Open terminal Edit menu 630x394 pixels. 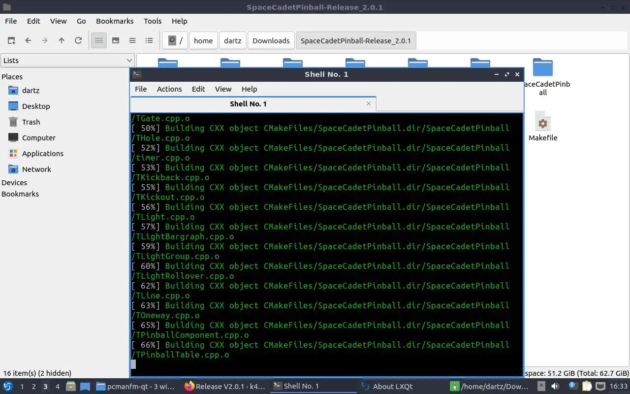pos(198,89)
